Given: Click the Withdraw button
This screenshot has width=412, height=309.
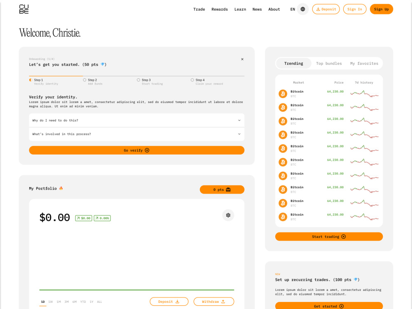Looking at the screenshot, I should 213,302.
